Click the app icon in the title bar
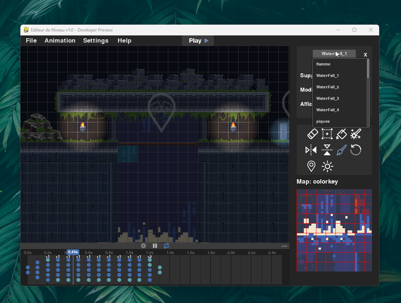This screenshot has width=401, height=303. pyautogui.click(x=26, y=30)
